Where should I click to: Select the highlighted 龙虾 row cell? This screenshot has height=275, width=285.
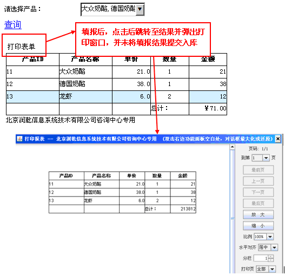(85, 96)
